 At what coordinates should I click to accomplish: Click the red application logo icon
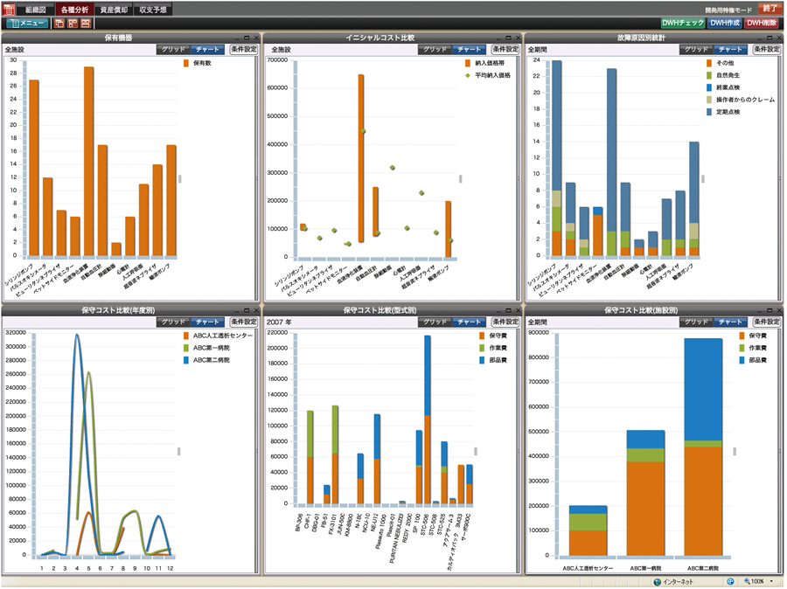point(9,9)
